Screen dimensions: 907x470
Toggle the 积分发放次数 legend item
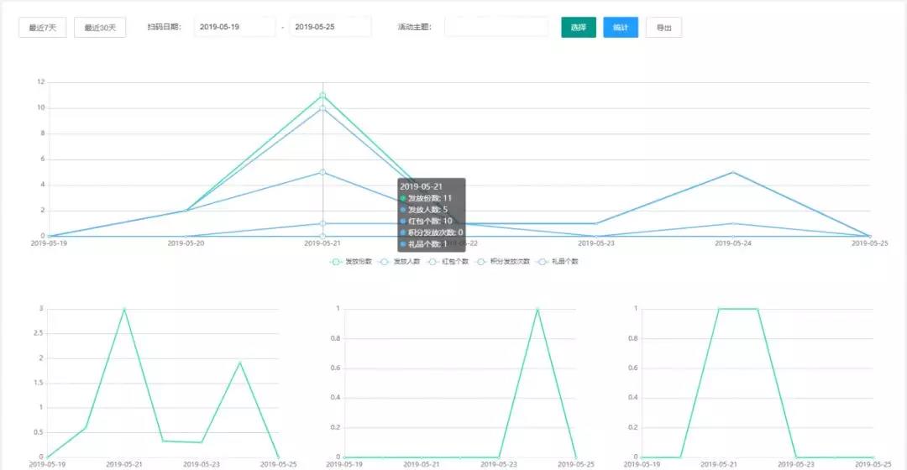(503, 262)
